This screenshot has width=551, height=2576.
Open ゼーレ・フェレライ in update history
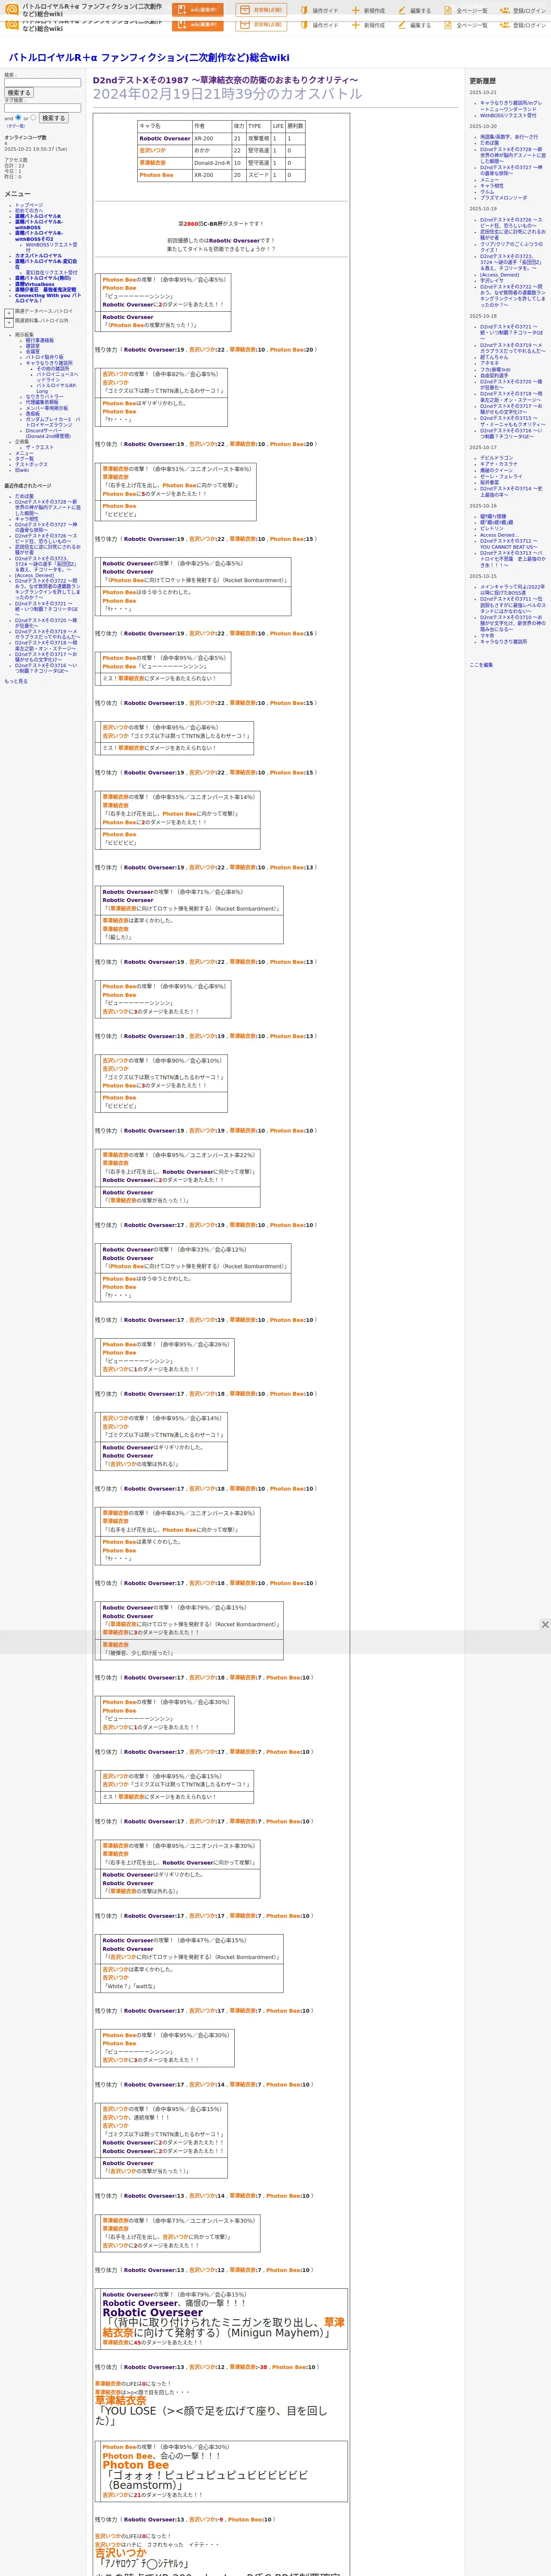pos(501,476)
